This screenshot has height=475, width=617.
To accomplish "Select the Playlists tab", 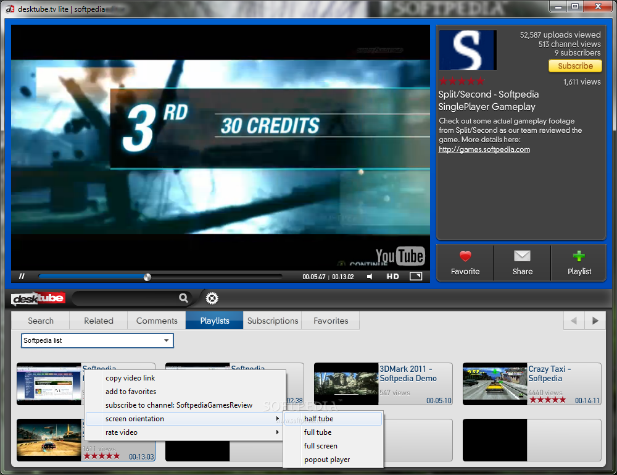I will point(215,321).
